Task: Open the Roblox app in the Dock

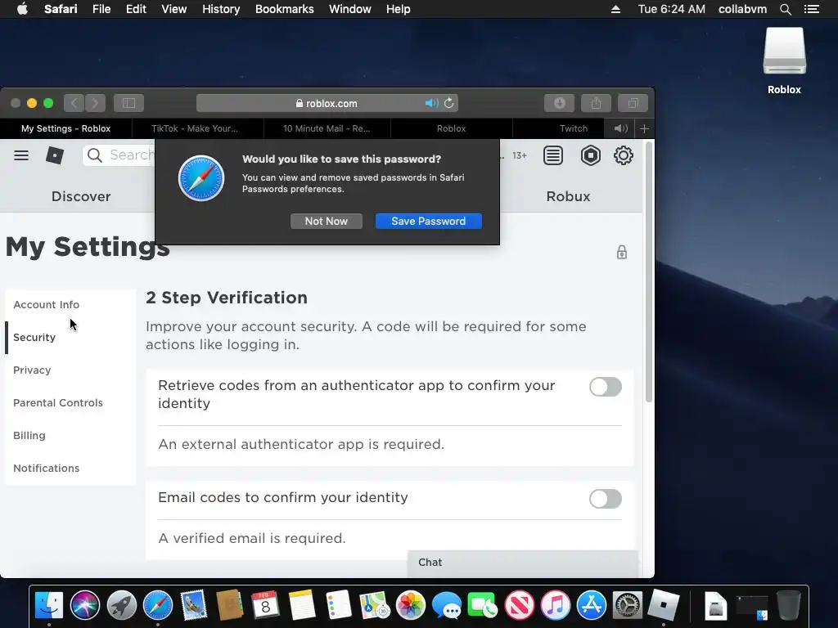Action: 663,605
